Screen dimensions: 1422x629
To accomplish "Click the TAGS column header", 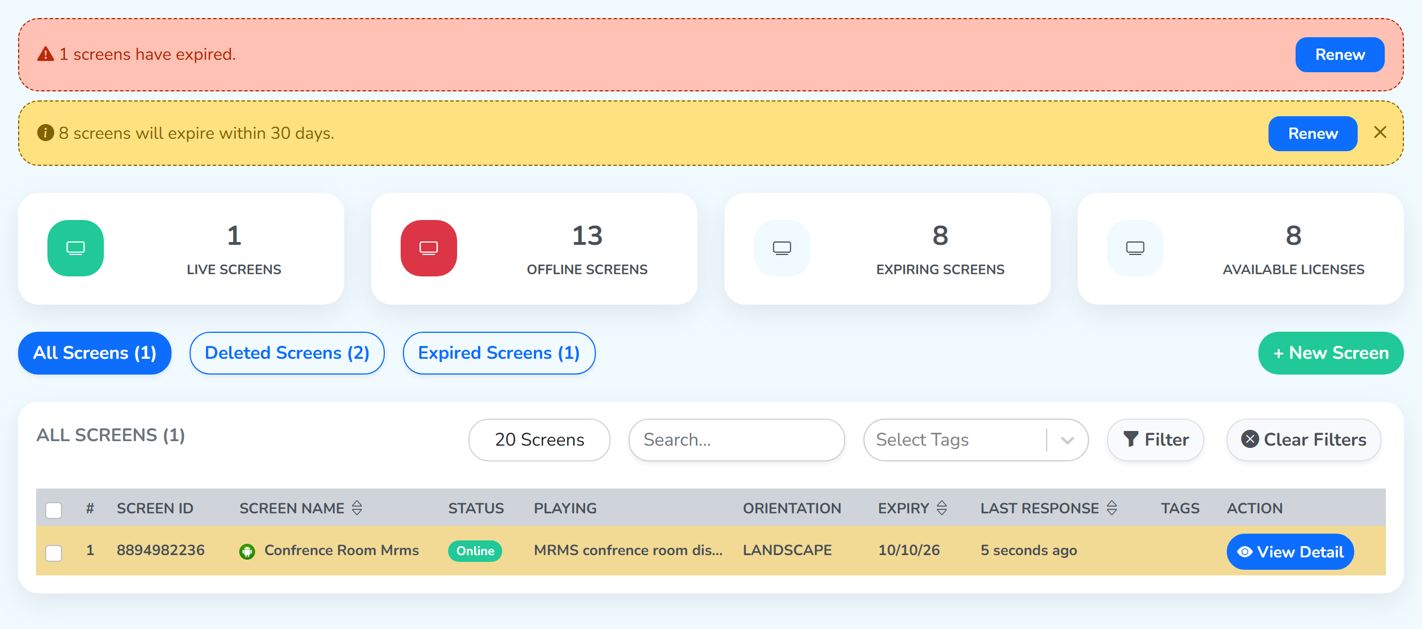I will 1180,508.
